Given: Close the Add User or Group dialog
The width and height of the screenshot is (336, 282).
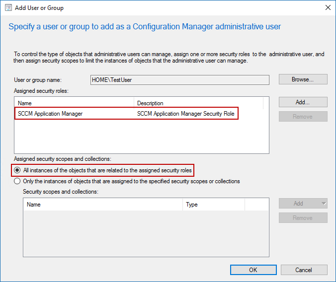Looking at the screenshot, I should (x=328, y=8).
